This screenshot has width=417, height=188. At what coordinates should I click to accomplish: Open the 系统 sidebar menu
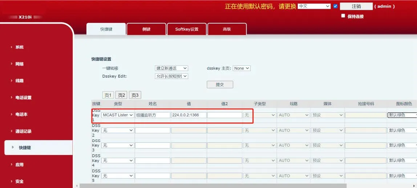[x=19, y=47]
